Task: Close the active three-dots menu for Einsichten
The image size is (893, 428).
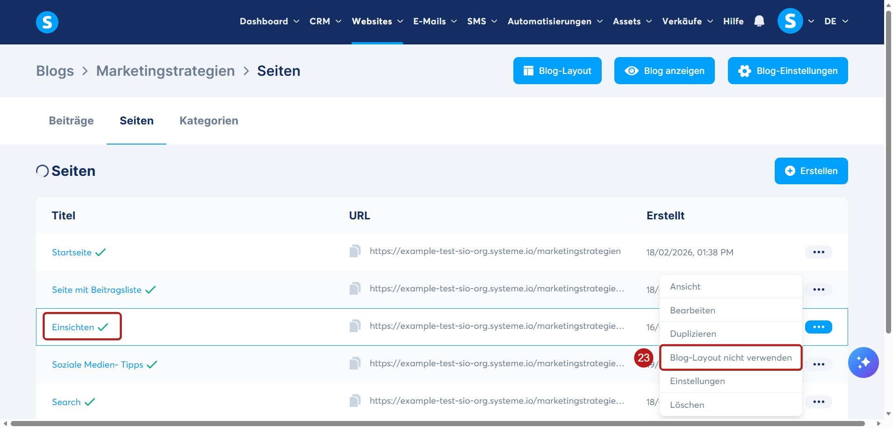Action: click(x=818, y=327)
